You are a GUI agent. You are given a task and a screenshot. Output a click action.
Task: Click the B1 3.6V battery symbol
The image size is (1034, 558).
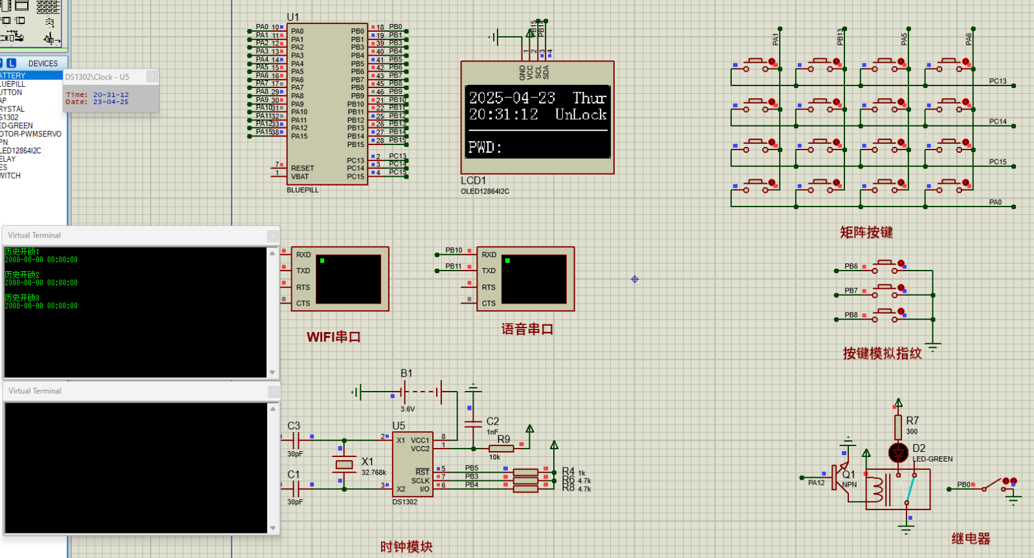tap(421, 392)
